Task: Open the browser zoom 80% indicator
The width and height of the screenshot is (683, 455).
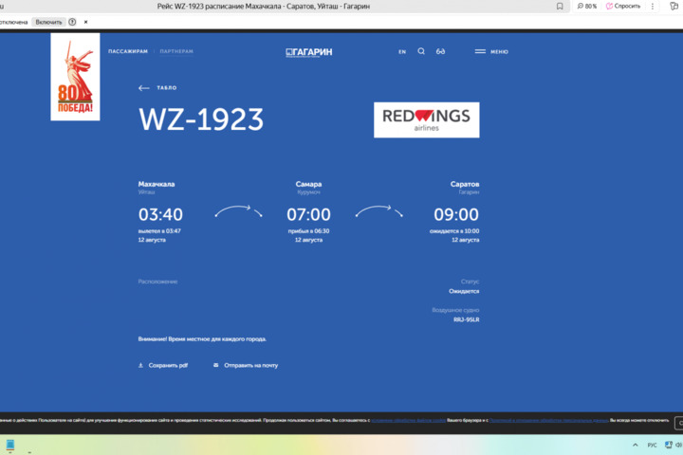Action: pyautogui.click(x=587, y=6)
